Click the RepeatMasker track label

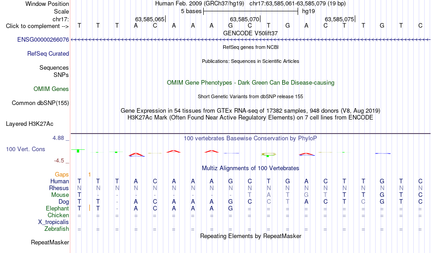pyautogui.click(x=50, y=242)
